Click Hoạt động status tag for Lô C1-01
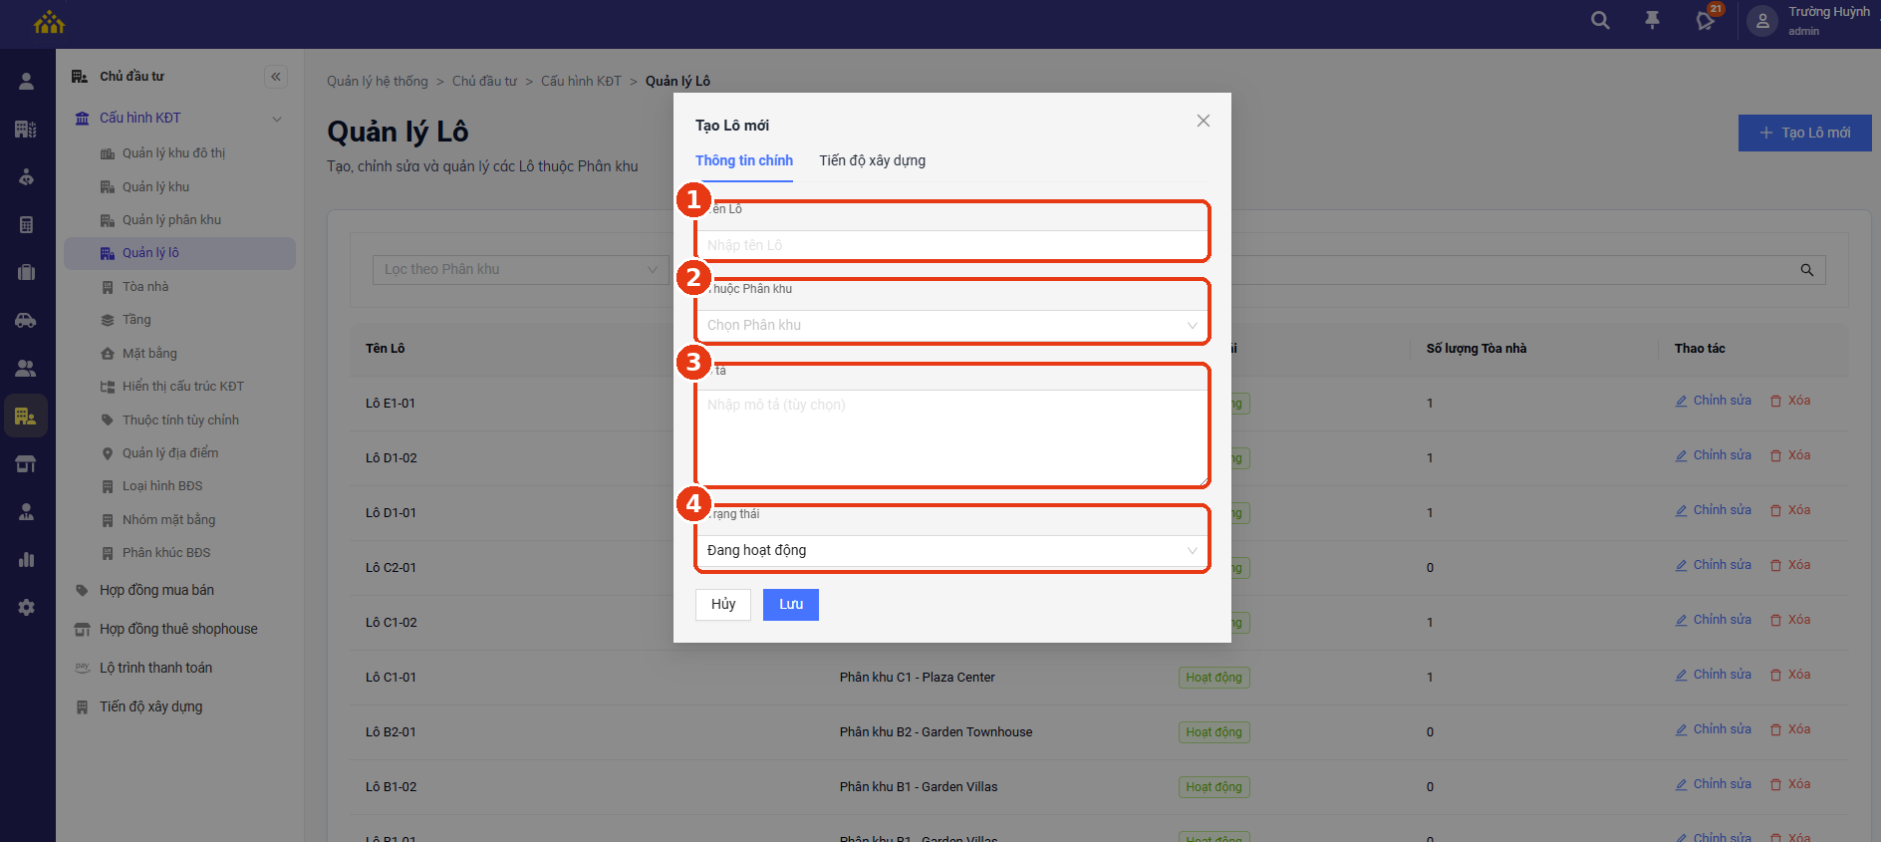1881x842 pixels. pyautogui.click(x=1213, y=678)
